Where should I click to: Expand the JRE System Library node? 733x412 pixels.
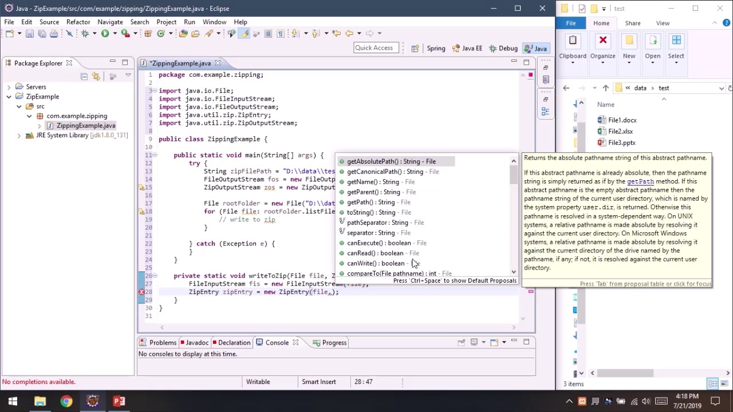tap(19, 136)
